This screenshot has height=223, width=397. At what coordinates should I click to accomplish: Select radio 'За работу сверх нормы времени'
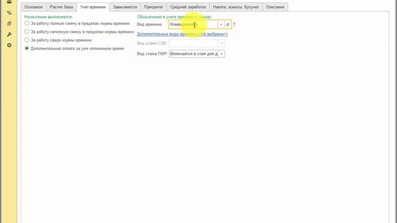click(27, 40)
